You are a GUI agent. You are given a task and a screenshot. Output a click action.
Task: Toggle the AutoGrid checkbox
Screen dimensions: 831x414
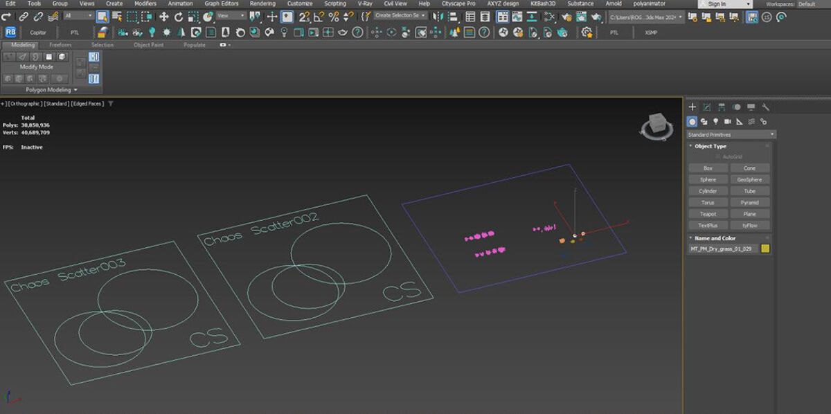pyautogui.click(x=718, y=157)
